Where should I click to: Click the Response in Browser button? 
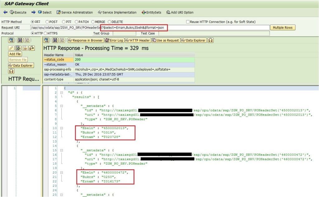tap(86, 40)
